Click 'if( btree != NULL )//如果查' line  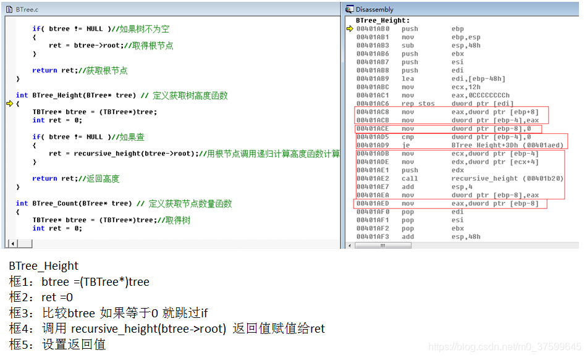(x=88, y=137)
